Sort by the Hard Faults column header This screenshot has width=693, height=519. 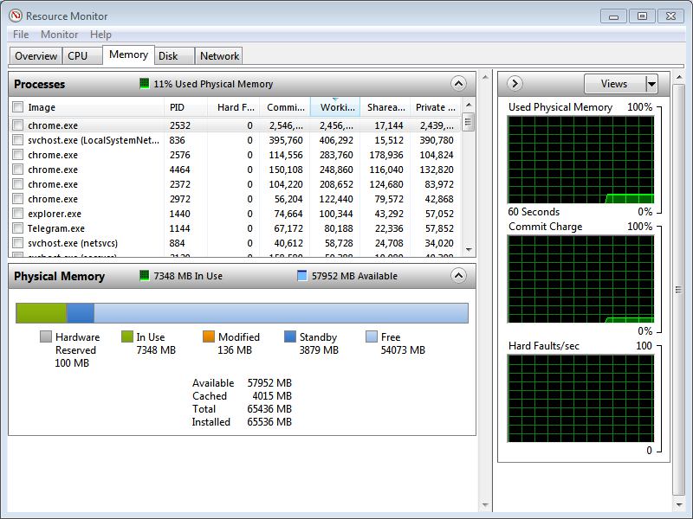click(x=234, y=107)
